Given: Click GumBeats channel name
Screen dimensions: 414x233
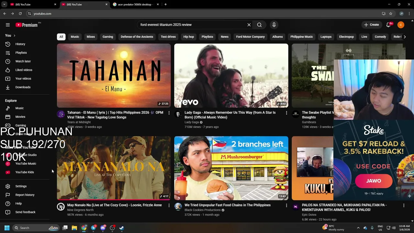Looking at the screenshot, I should 309,122.
